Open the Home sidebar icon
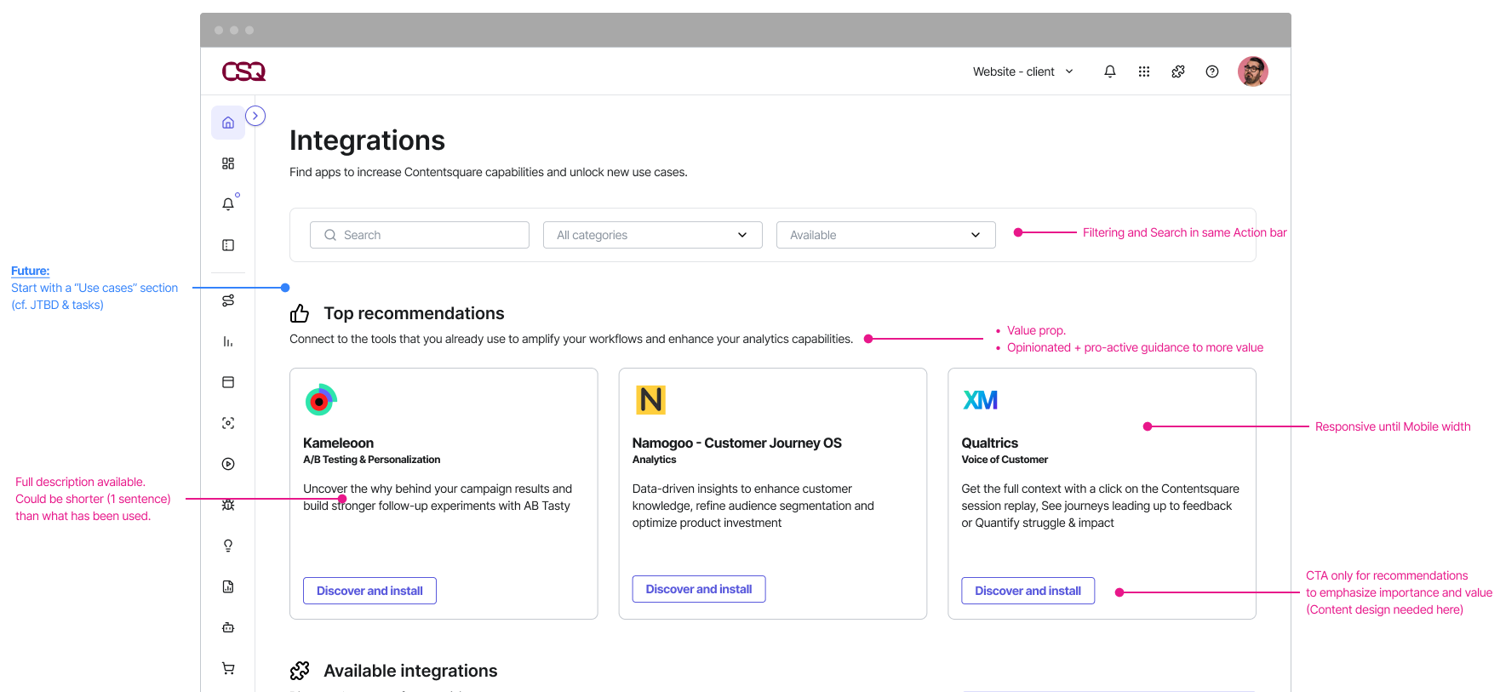Screen dimensions: 1500x692 click(x=228, y=123)
